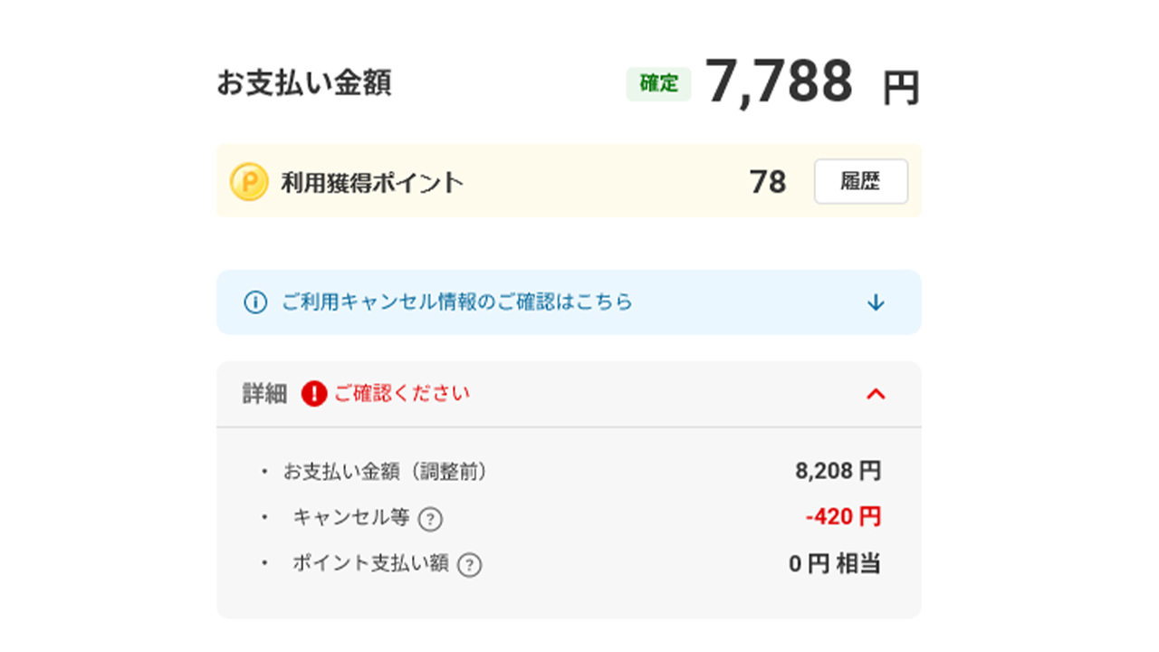The image size is (1159, 652).
Task: Collapse 詳細 section with red chevron
Action: coord(876,394)
